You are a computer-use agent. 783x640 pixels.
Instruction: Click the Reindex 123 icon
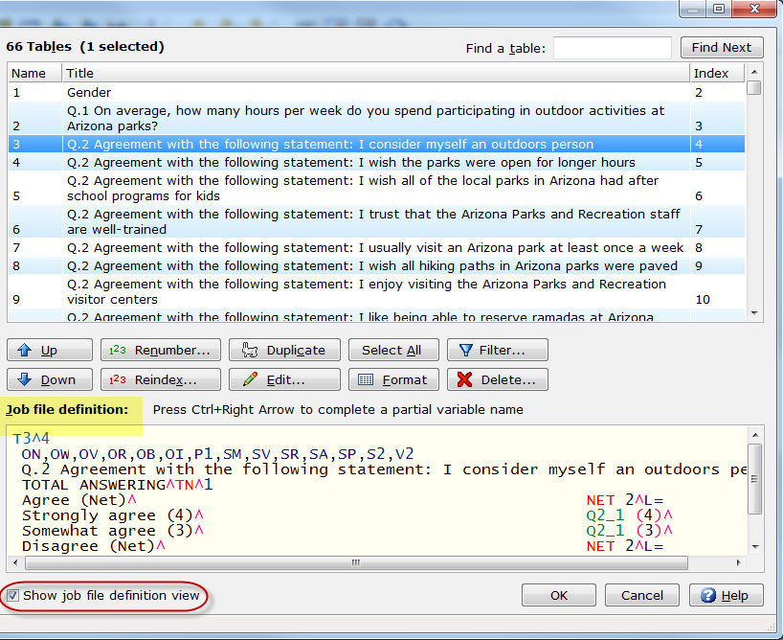[118, 379]
